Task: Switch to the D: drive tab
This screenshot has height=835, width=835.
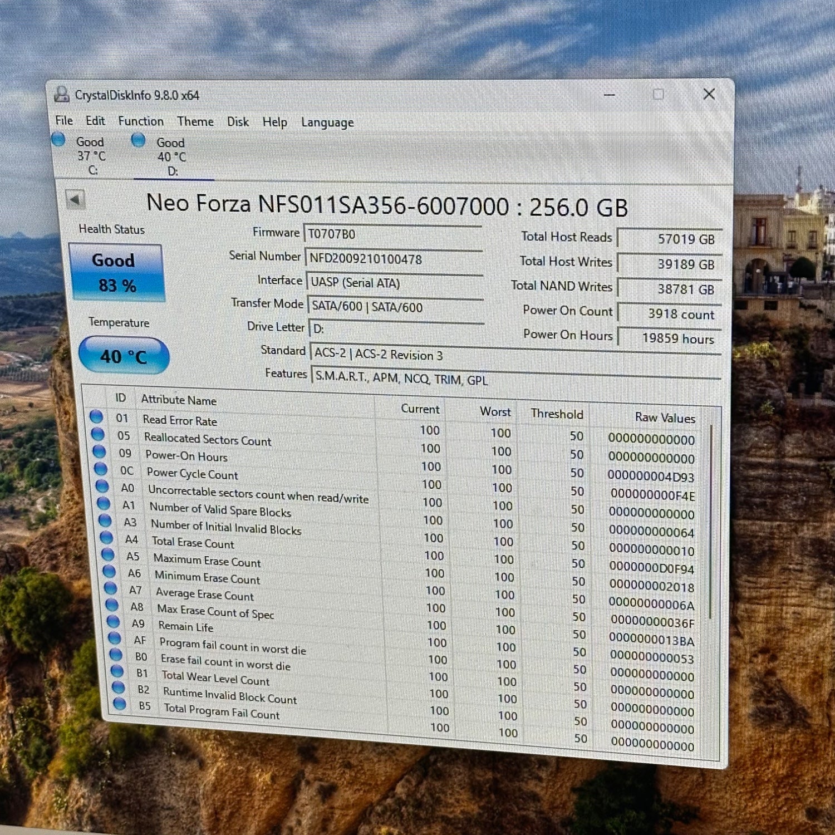Action: [173, 157]
